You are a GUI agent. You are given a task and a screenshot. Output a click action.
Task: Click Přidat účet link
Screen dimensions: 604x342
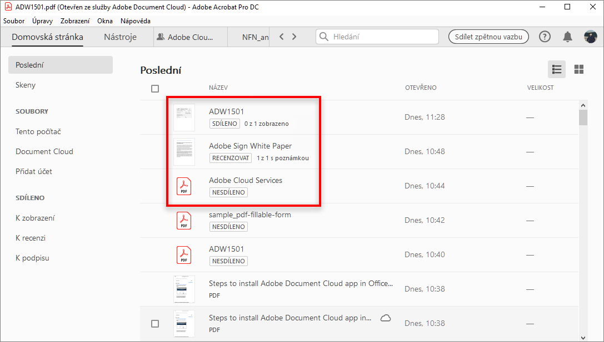[34, 171]
